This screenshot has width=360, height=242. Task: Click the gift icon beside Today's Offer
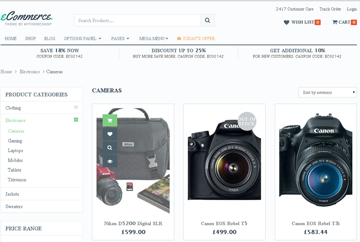[179, 39]
